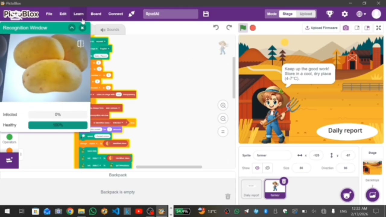Click the camera snapshot icon above stage
Viewport: 386px width, 217px height.
point(346,28)
